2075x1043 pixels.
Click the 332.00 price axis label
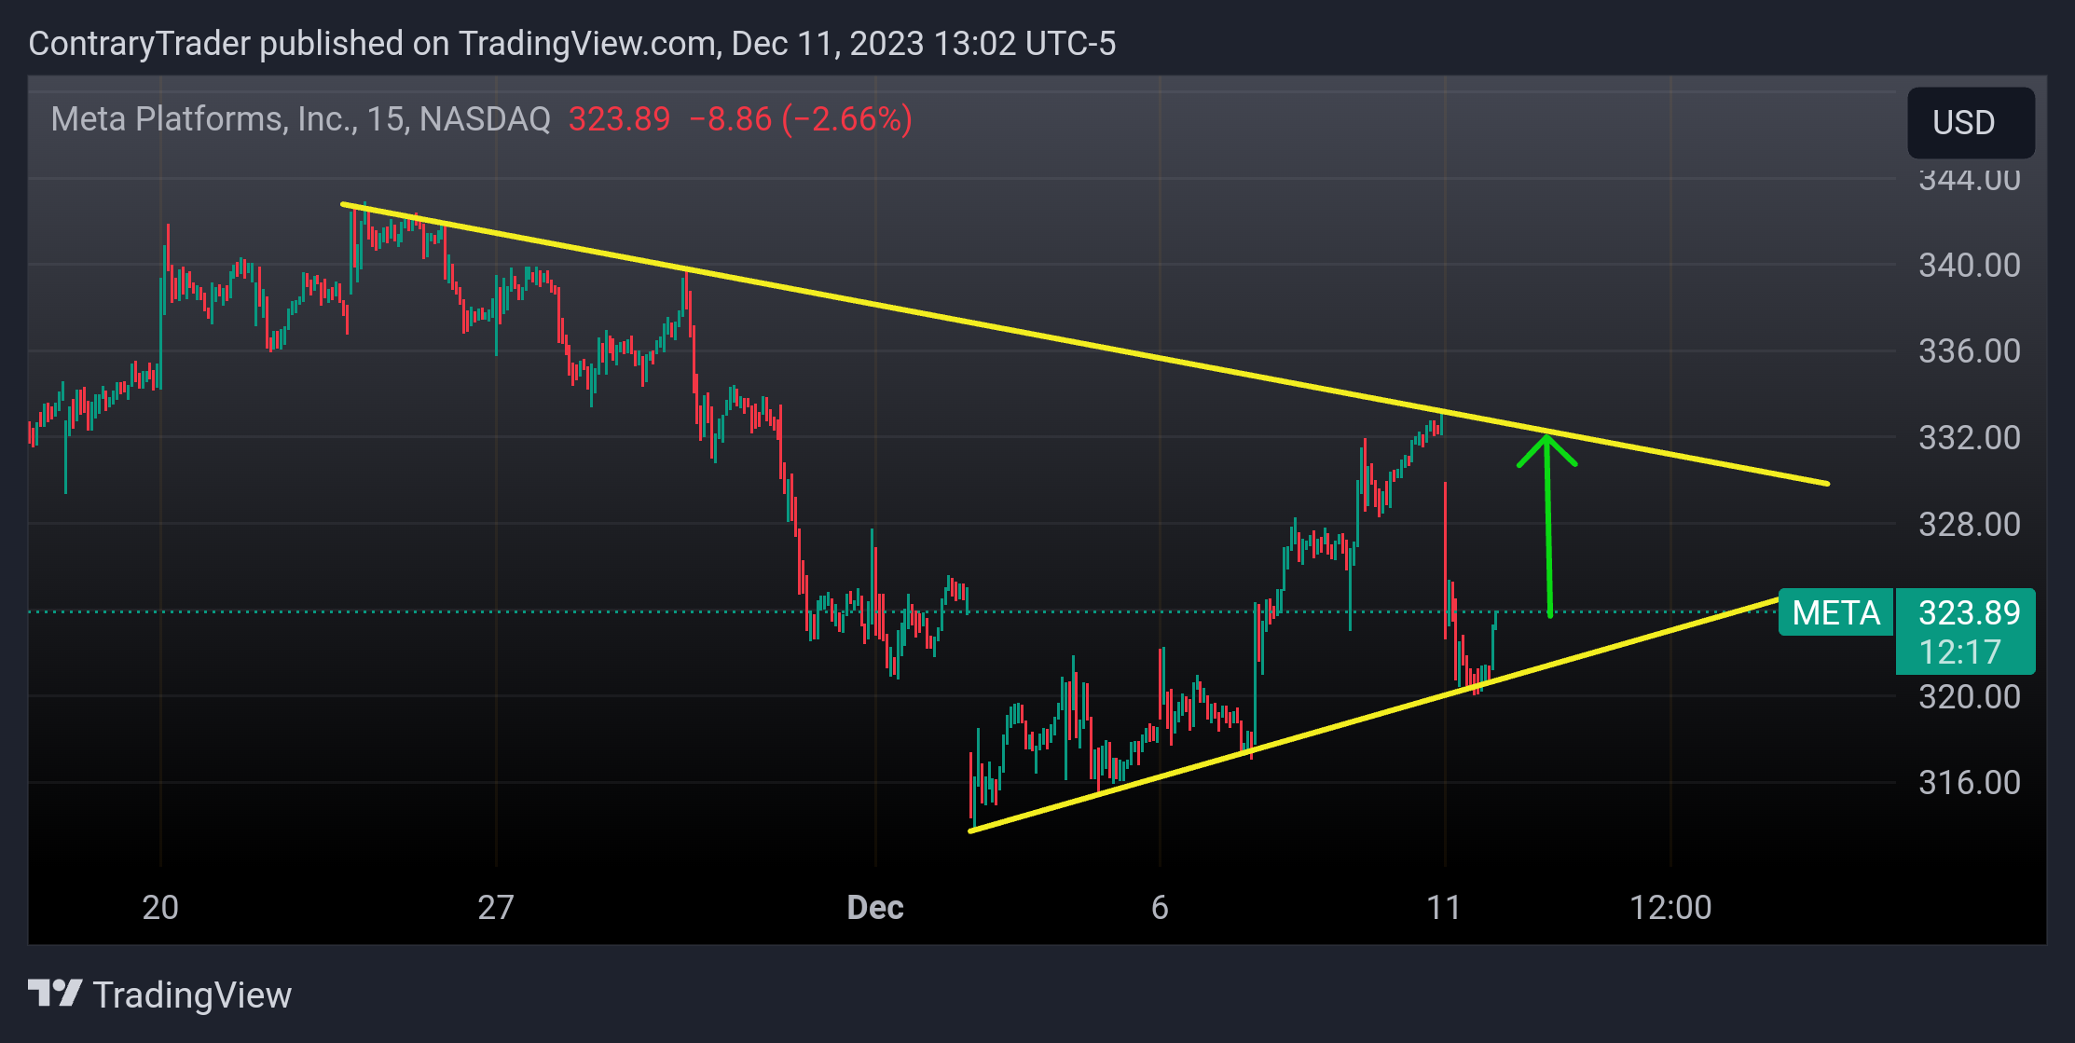[x=1969, y=438]
